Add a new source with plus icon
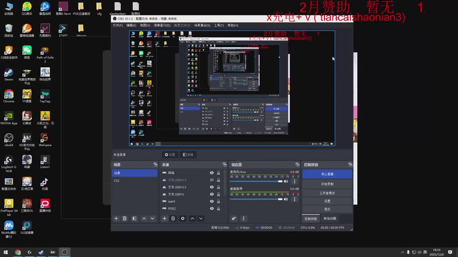This screenshot has height=257, width=458. (164, 219)
